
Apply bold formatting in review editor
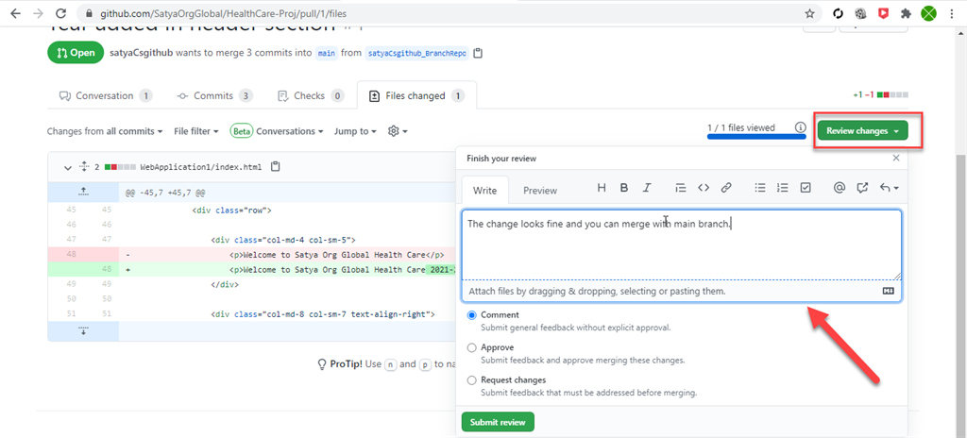[x=624, y=188]
